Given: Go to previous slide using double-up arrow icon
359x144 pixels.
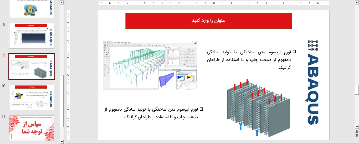Looking at the screenshot, I should click(x=357, y=131).
